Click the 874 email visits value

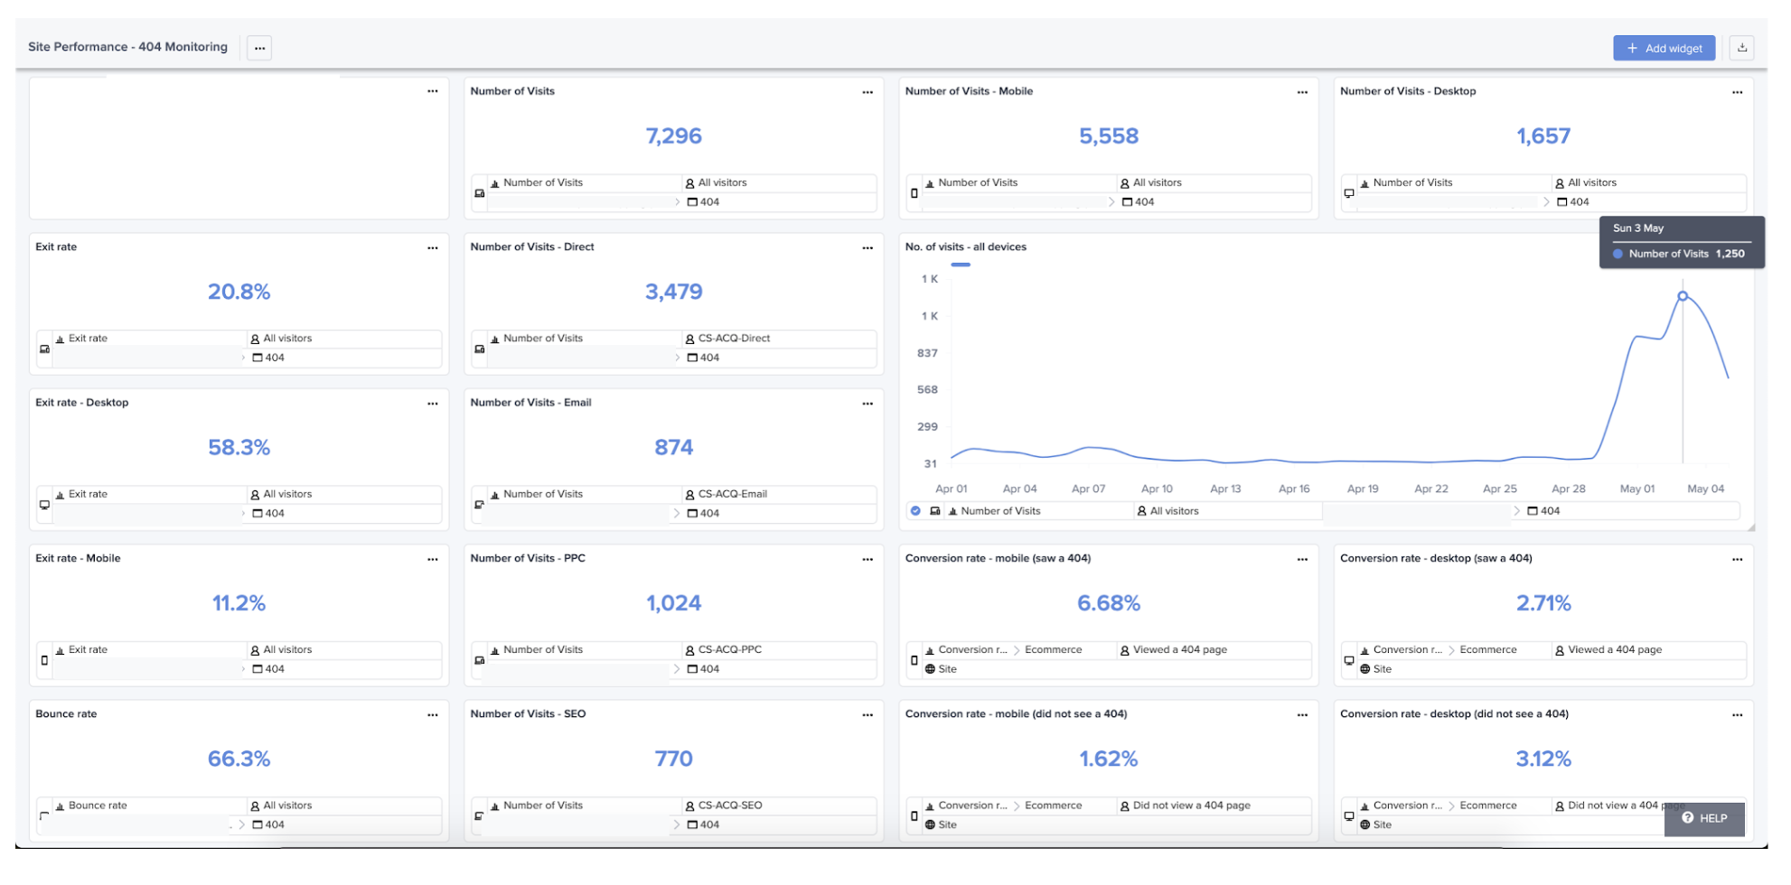point(674,448)
